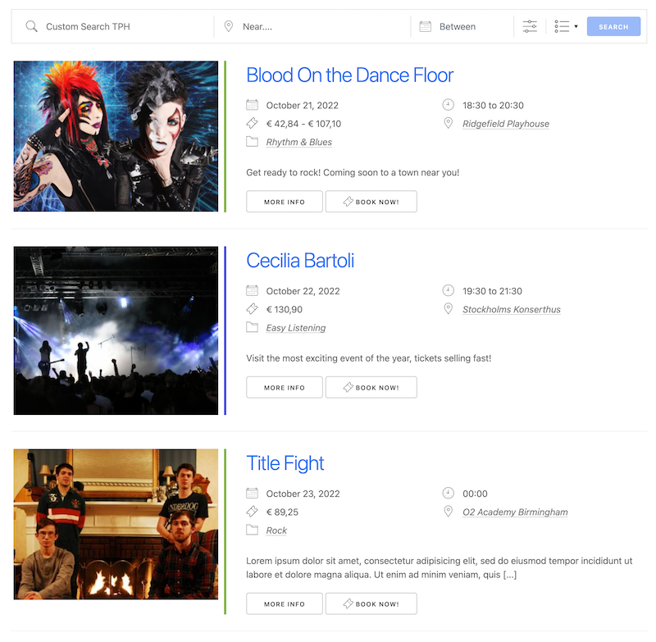Open the Cecilia Bartoli event title link
The width and height of the screenshot is (656, 642).
pos(300,261)
